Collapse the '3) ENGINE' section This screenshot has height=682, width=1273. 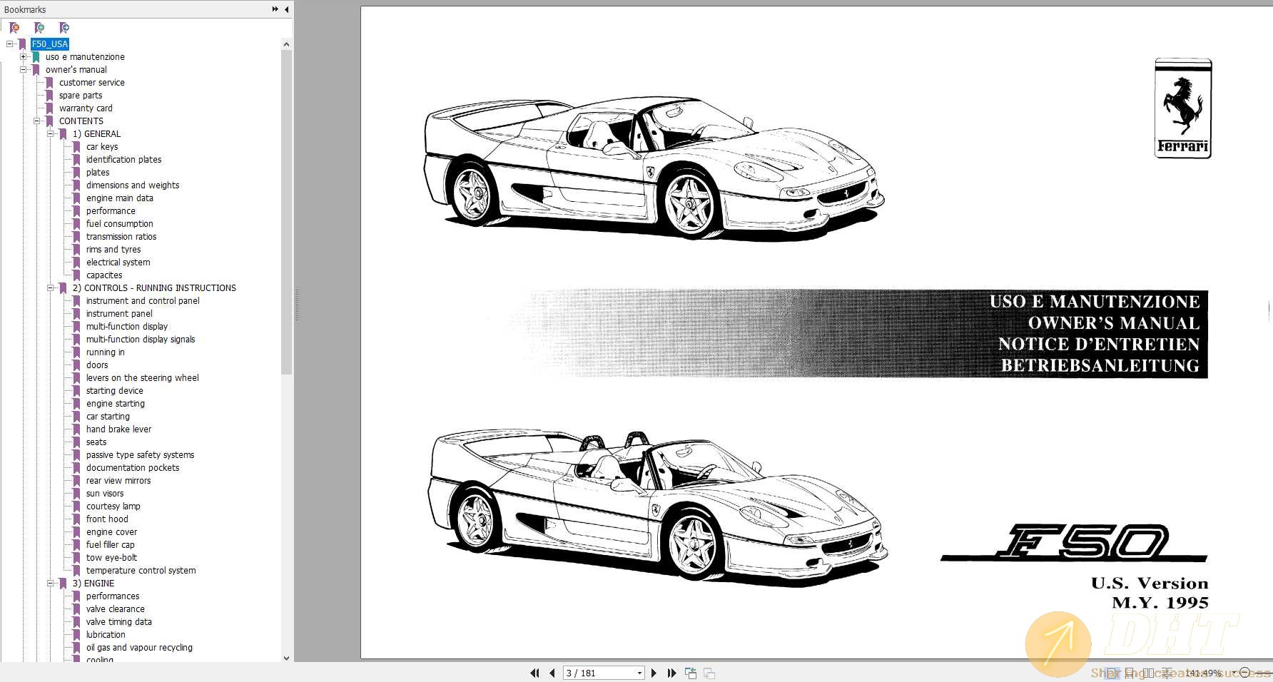(51, 584)
